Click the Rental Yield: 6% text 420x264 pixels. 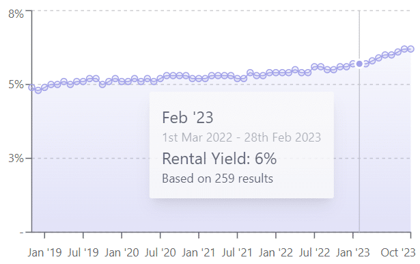pos(219,158)
